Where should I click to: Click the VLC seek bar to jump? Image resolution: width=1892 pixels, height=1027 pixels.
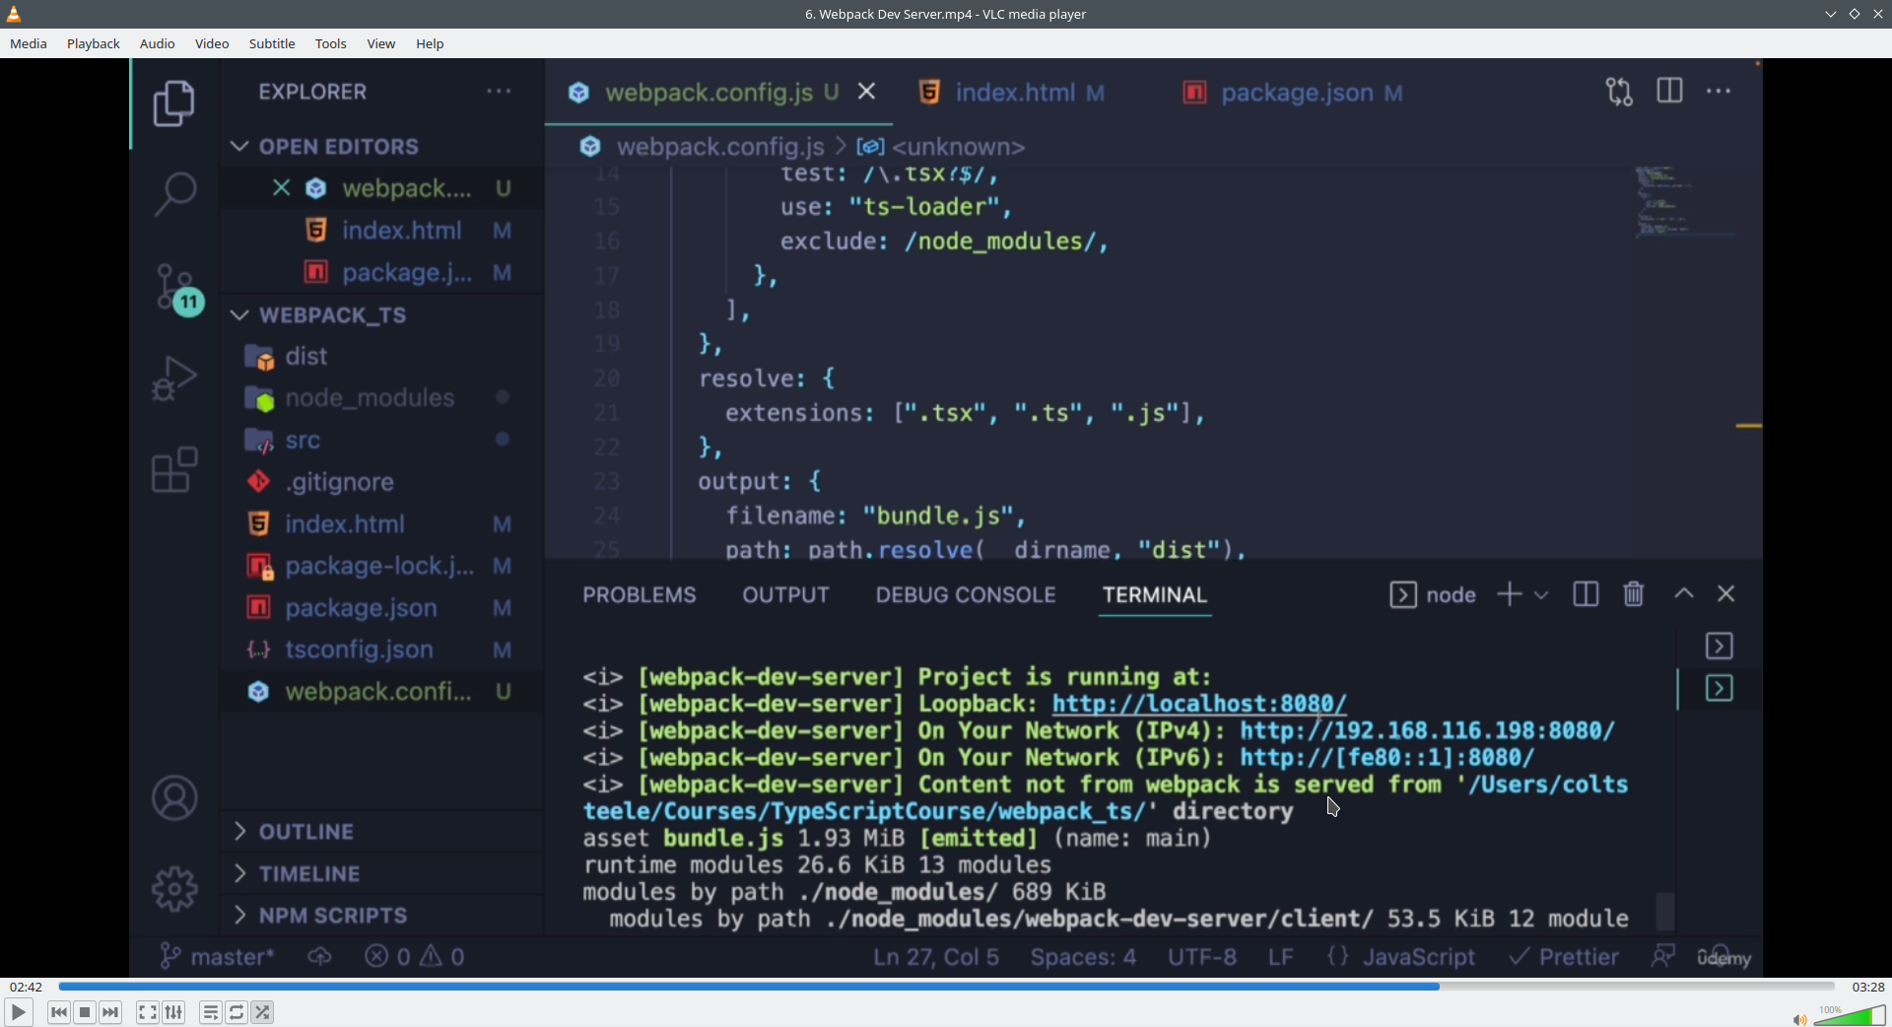946,986
